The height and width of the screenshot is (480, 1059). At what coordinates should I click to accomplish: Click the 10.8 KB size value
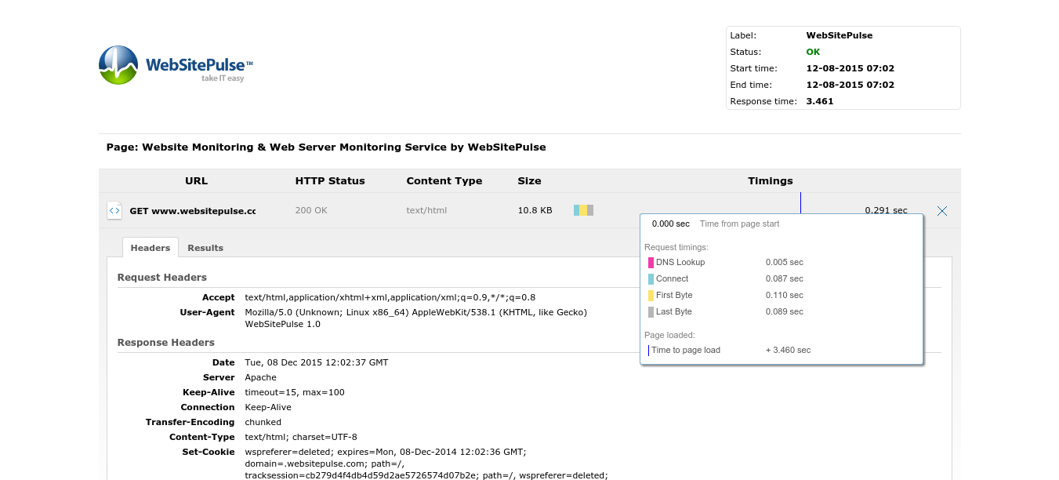point(535,211)
